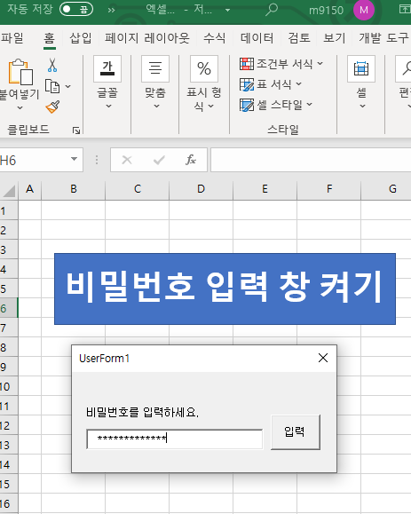411x514 pixels.
Task: Open the 페이지 레이아웃 tab
Action: (147, 37)
